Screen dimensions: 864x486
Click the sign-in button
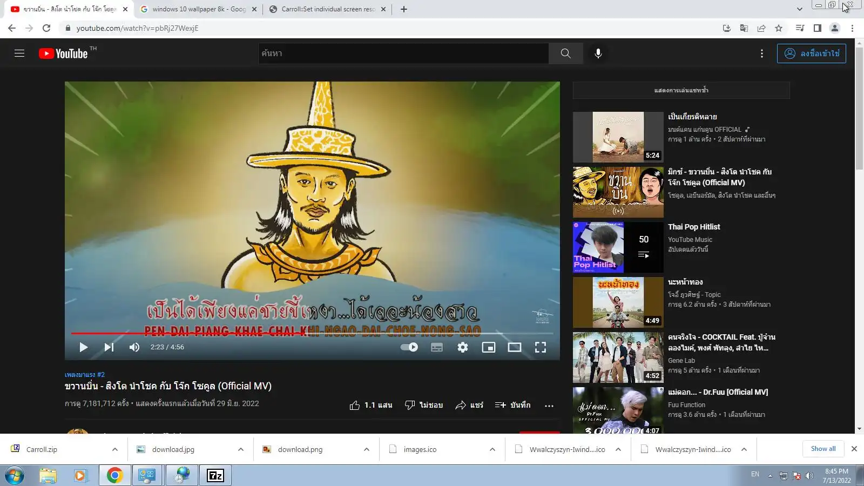812,53
